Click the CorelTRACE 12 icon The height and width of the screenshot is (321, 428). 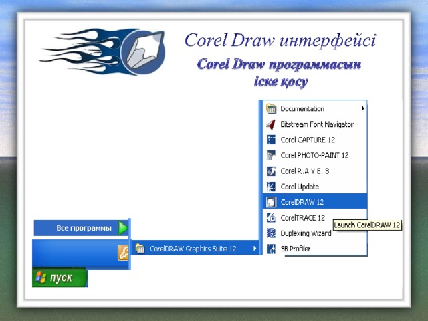click(271, 217)
